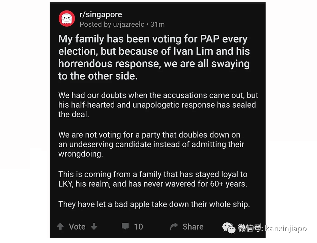Click the r/singapore ghost avatar icon
Image resolution: width=317 pixels, height=243 pixels.
click(x=66, y=19)
